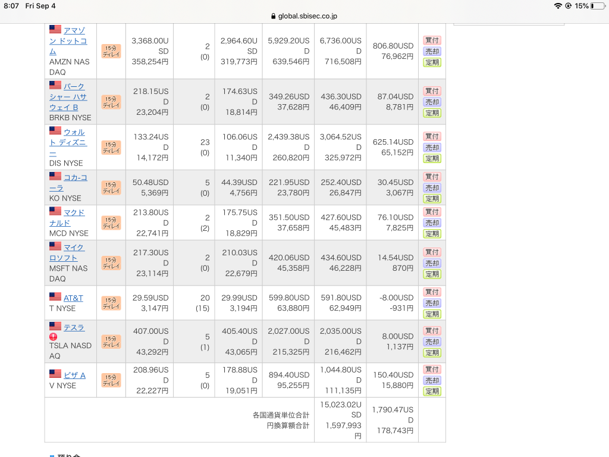Image resolution: width=609 pixels, height=457 pixels.
Task: Click the 15分ディレイ badge in TSLA row
Action: (x=111, y=342)
